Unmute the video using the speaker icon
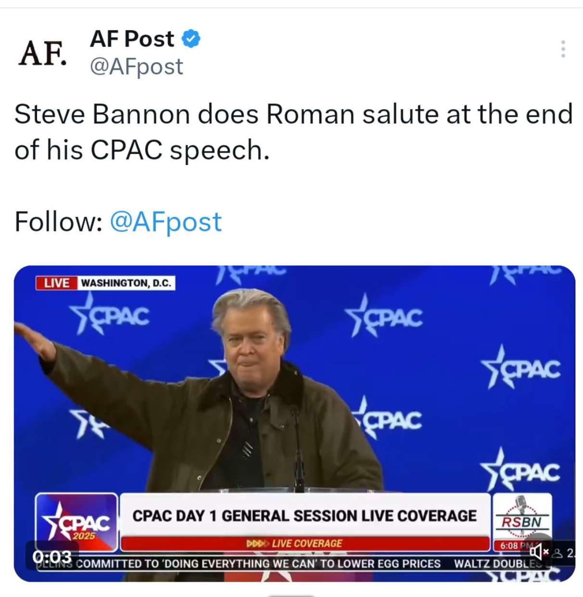The width and height of the screenshot is (583, 597). pyautogui.click(x=538, y=551)
